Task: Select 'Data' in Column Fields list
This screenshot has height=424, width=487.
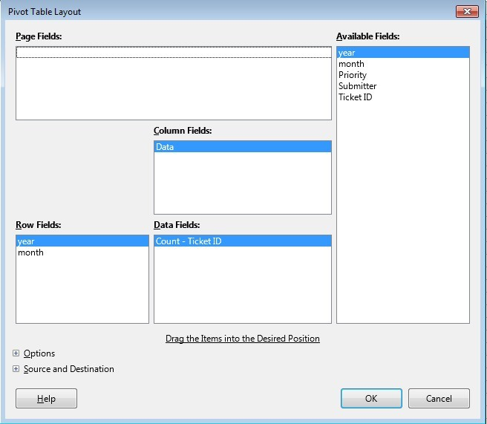Action: (243, 146)
